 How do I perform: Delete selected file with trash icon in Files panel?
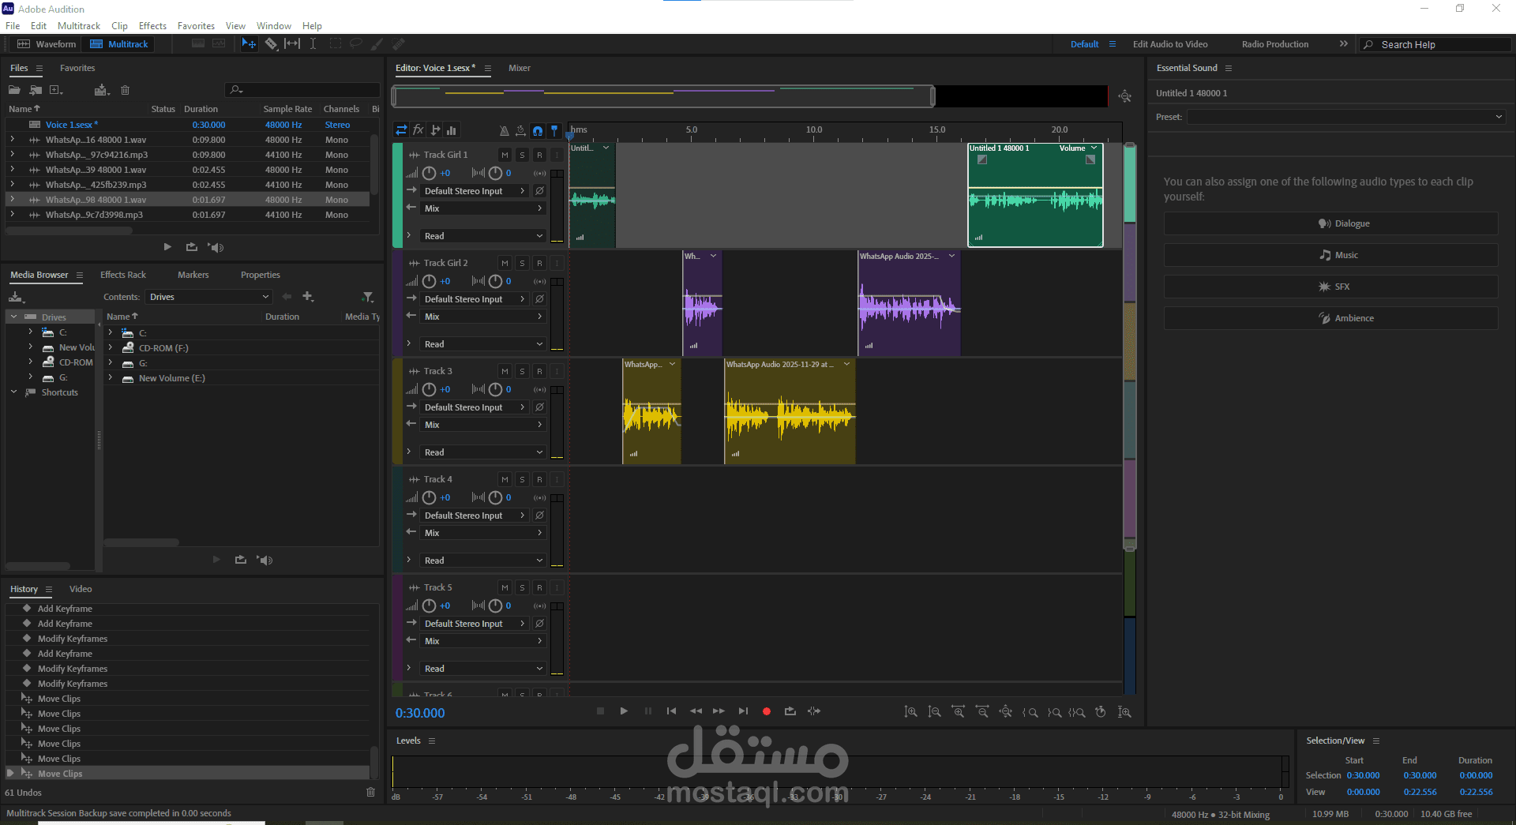(125, 90)
